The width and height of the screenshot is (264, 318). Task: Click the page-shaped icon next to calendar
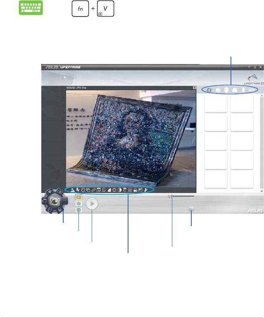[x=104, y=190]
